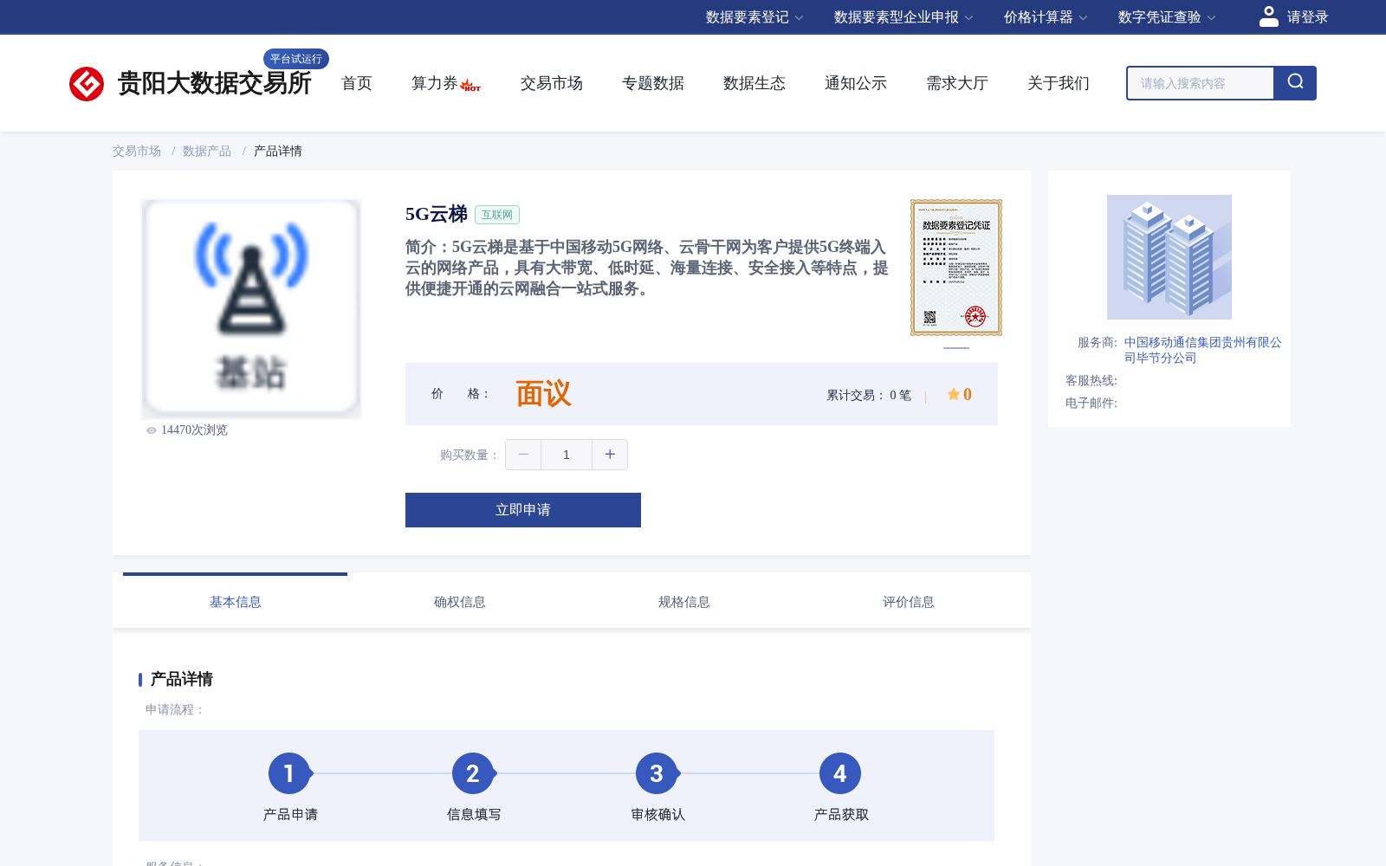
Task: Click 数据产品 breadcrumb link
Action: [207, 151]
